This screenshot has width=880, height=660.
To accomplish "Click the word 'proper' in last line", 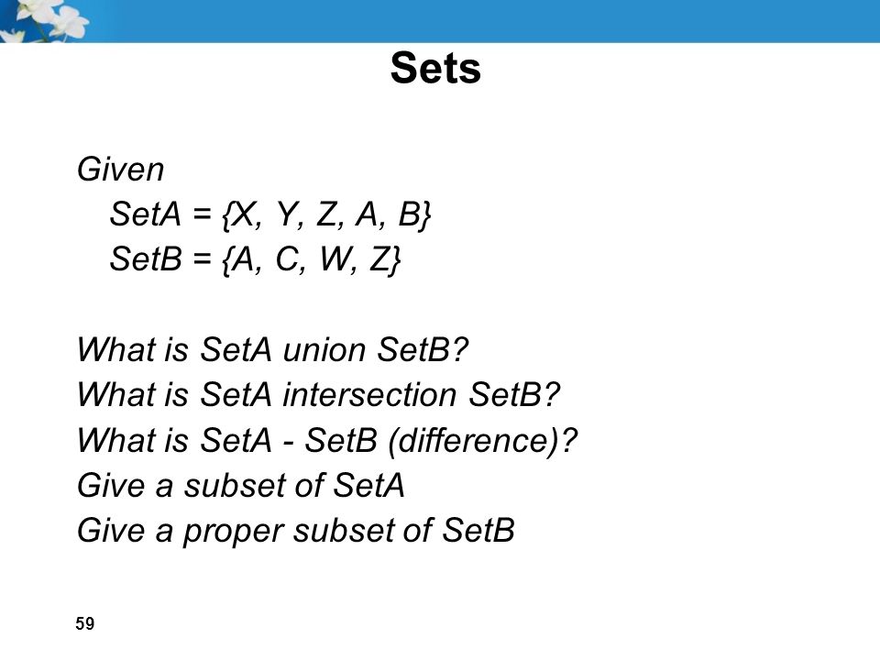I will coord(233,532).
